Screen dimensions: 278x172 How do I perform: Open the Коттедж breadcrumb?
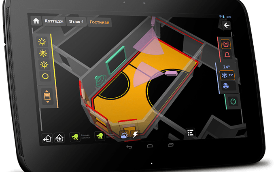click(x=53, y=21)
